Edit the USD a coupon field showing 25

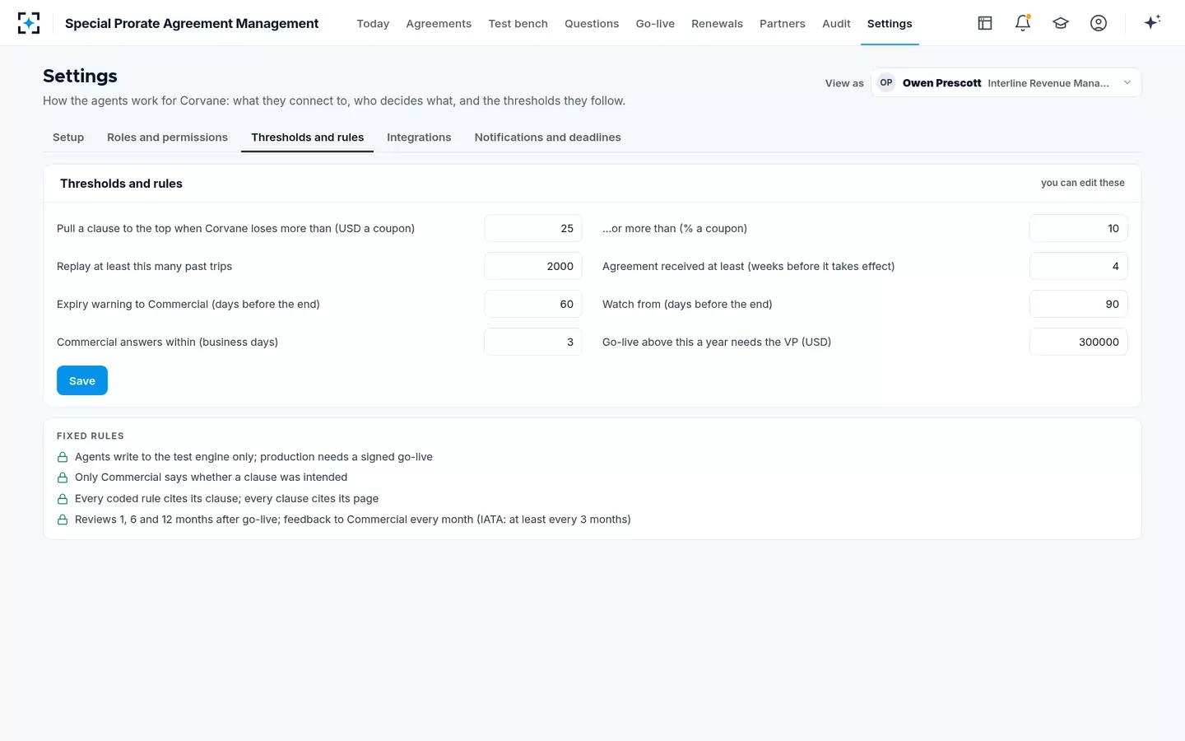click(533, 228)
